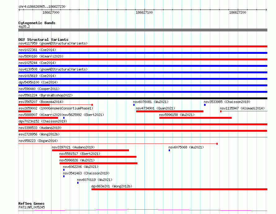Click nsv958223 (Dogan2014) label

point(38,141)
